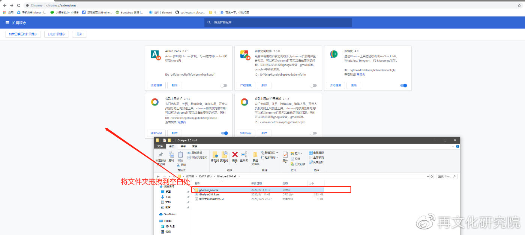Click the 更新 button
This screenshot has width=525, height=235.
click(79, 34)
